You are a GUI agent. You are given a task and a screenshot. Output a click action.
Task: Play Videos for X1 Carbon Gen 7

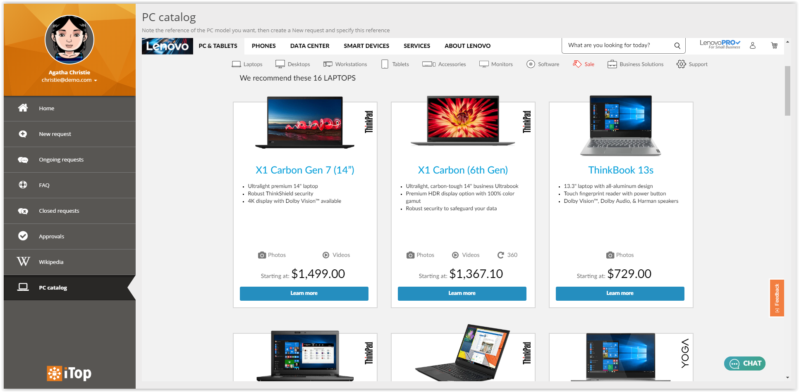[x=336, y=255]
